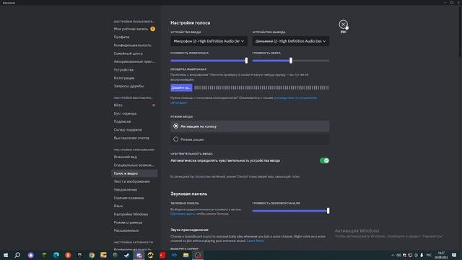The width and height of the screenshot is (462, 260).
Task: Start mic test with Давайте пр... button
Action: 181,88
